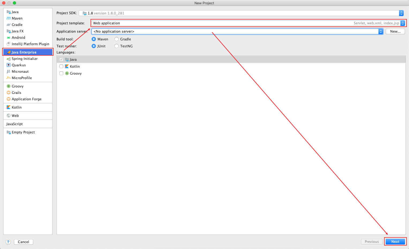The width and height of the screenshot is (409, 249).
Task: Click 'Servlet, web.xml, index.jsp' hint text
Action: click(376, 23)
